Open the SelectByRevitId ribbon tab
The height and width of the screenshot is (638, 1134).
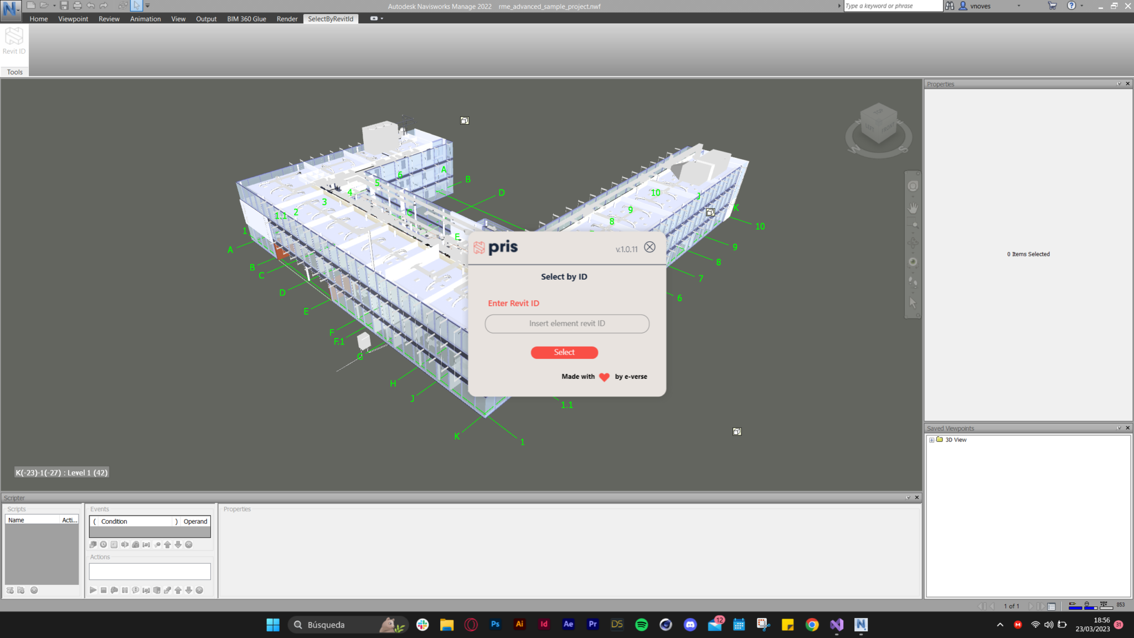(x=331, y=18)
